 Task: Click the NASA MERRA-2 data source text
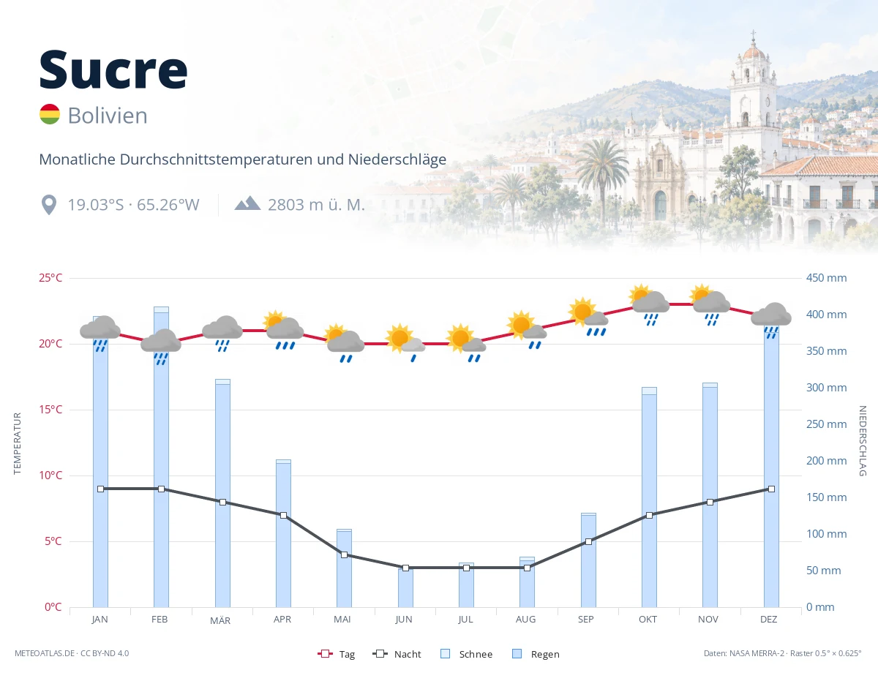pos(783,653)
